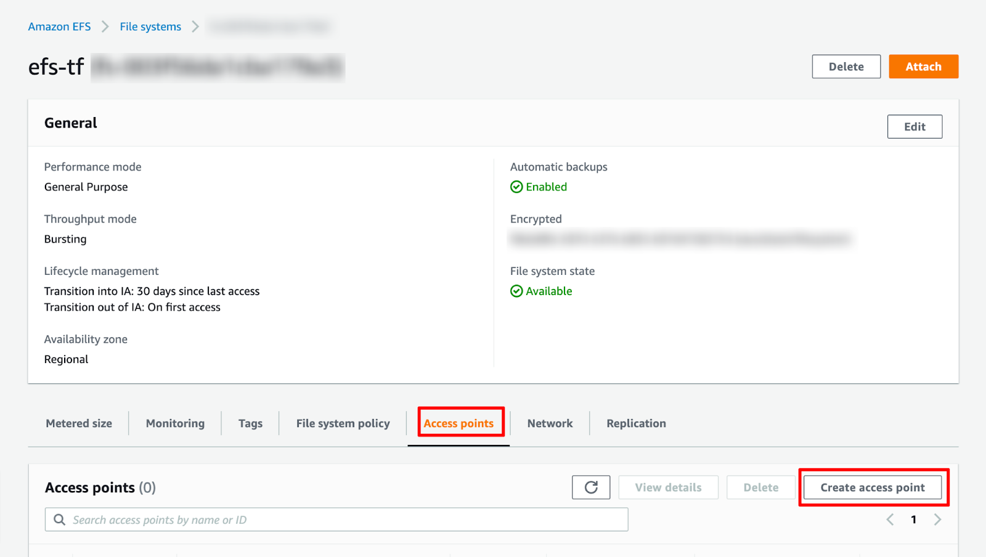Go to the previous page of access points
The height and width of the screenshot is (557, 986).
click(889, 519)
